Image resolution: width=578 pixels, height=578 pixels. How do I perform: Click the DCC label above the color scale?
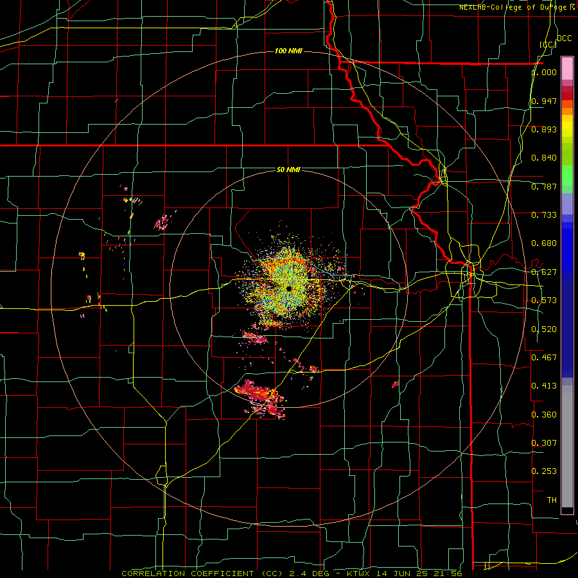coord(564,39)
